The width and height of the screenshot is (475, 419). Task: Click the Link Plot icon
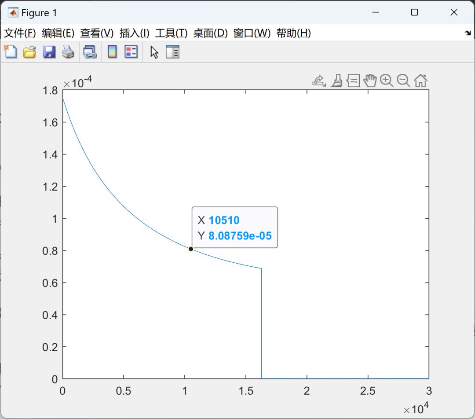point(90,52)
